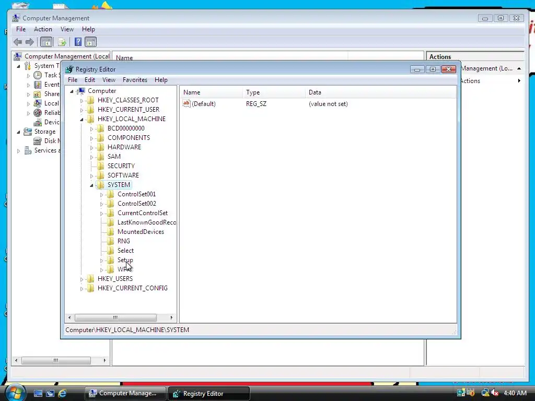Open Computer Management File menu
This screenshot has width=535, height=401.
point(21,29)
